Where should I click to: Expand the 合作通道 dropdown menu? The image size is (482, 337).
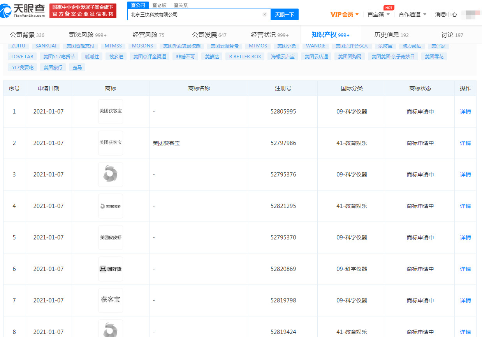coord(413,14)
